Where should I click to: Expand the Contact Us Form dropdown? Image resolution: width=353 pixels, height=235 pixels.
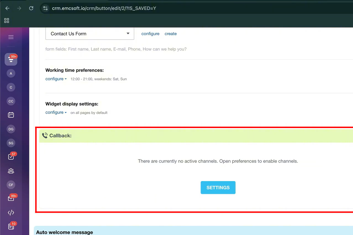[90, 34]
